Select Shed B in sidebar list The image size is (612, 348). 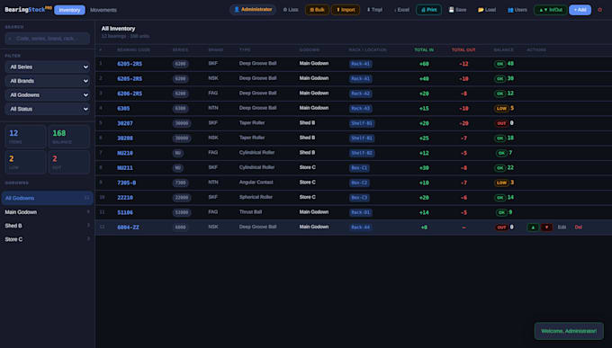(47, 226)
